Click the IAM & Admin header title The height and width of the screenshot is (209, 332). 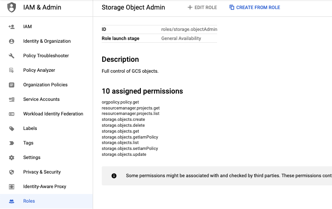42,7
